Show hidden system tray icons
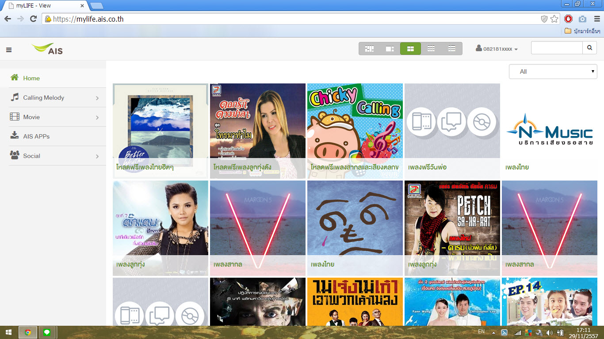This screenshot has height=339, width=604. point(493,332)
